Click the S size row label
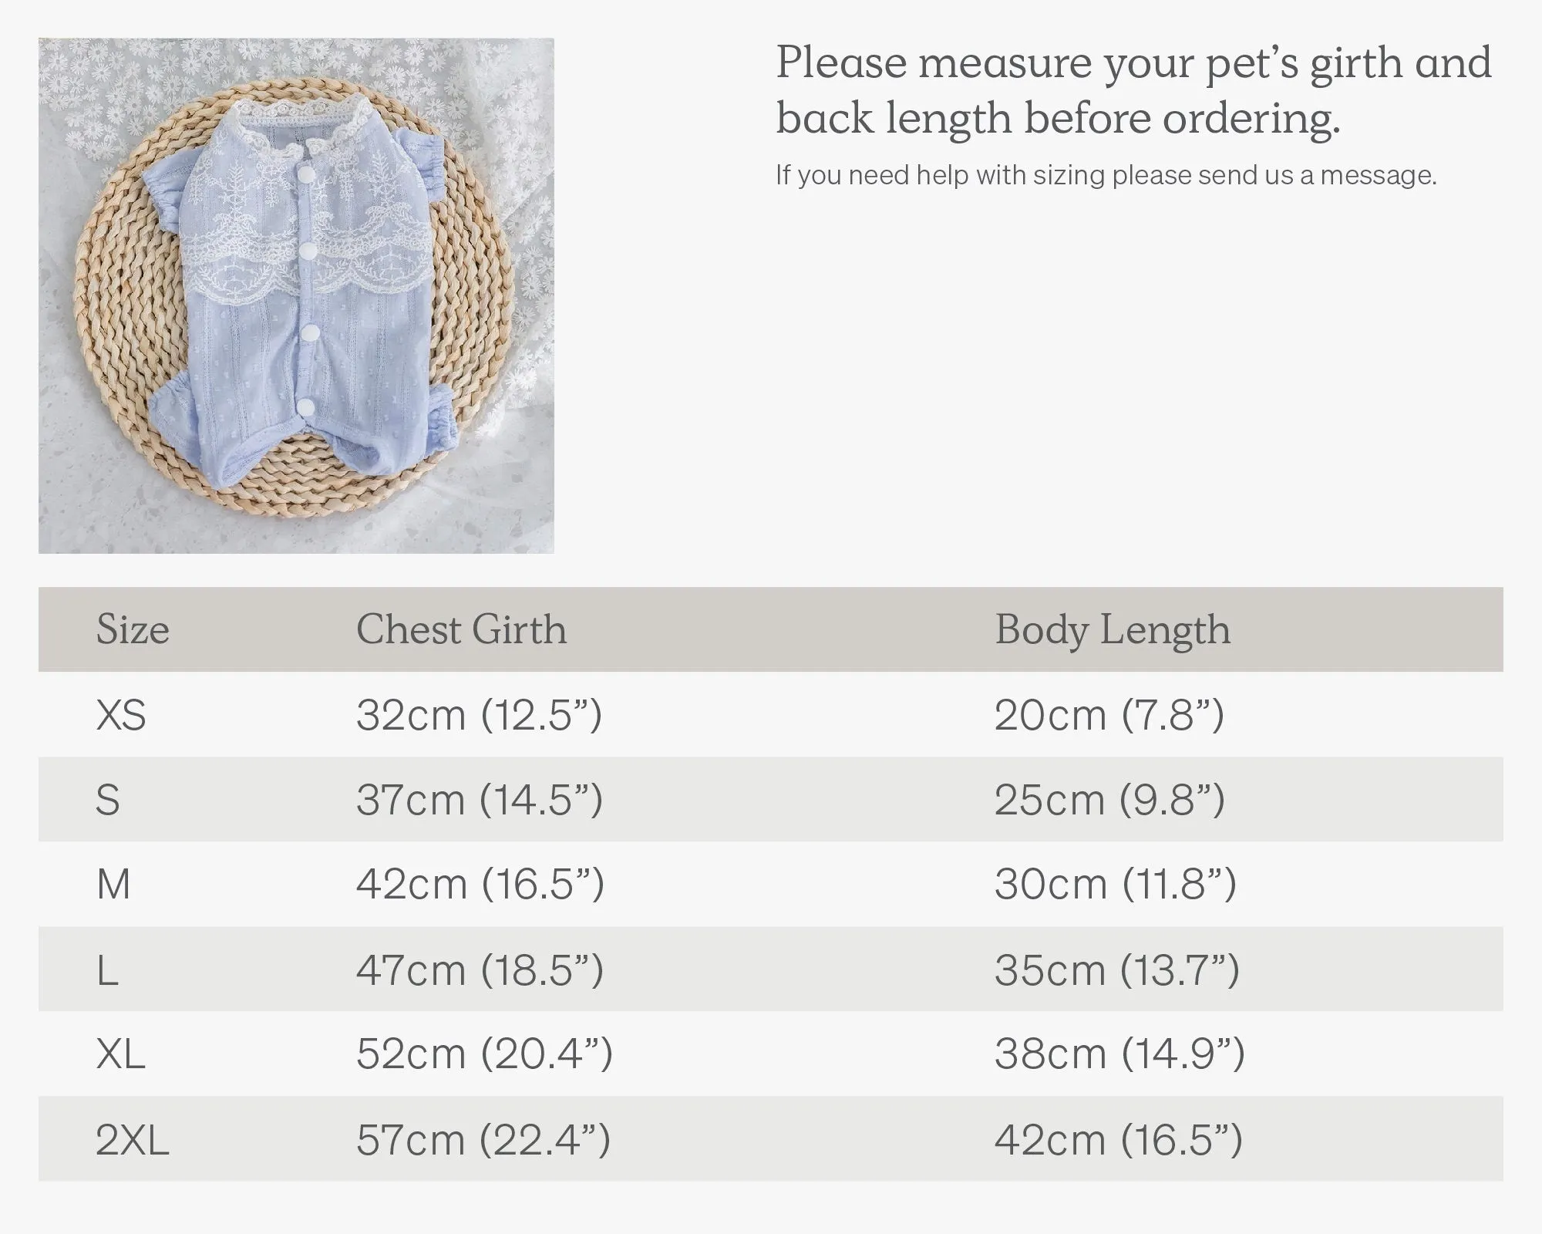 (108, 800)
